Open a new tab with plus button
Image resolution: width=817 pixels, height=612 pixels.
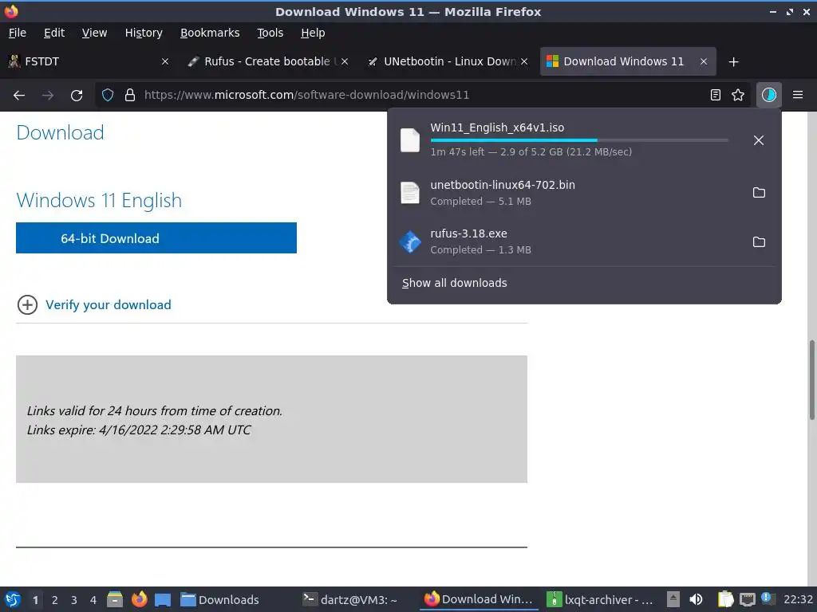coord(734,62)
